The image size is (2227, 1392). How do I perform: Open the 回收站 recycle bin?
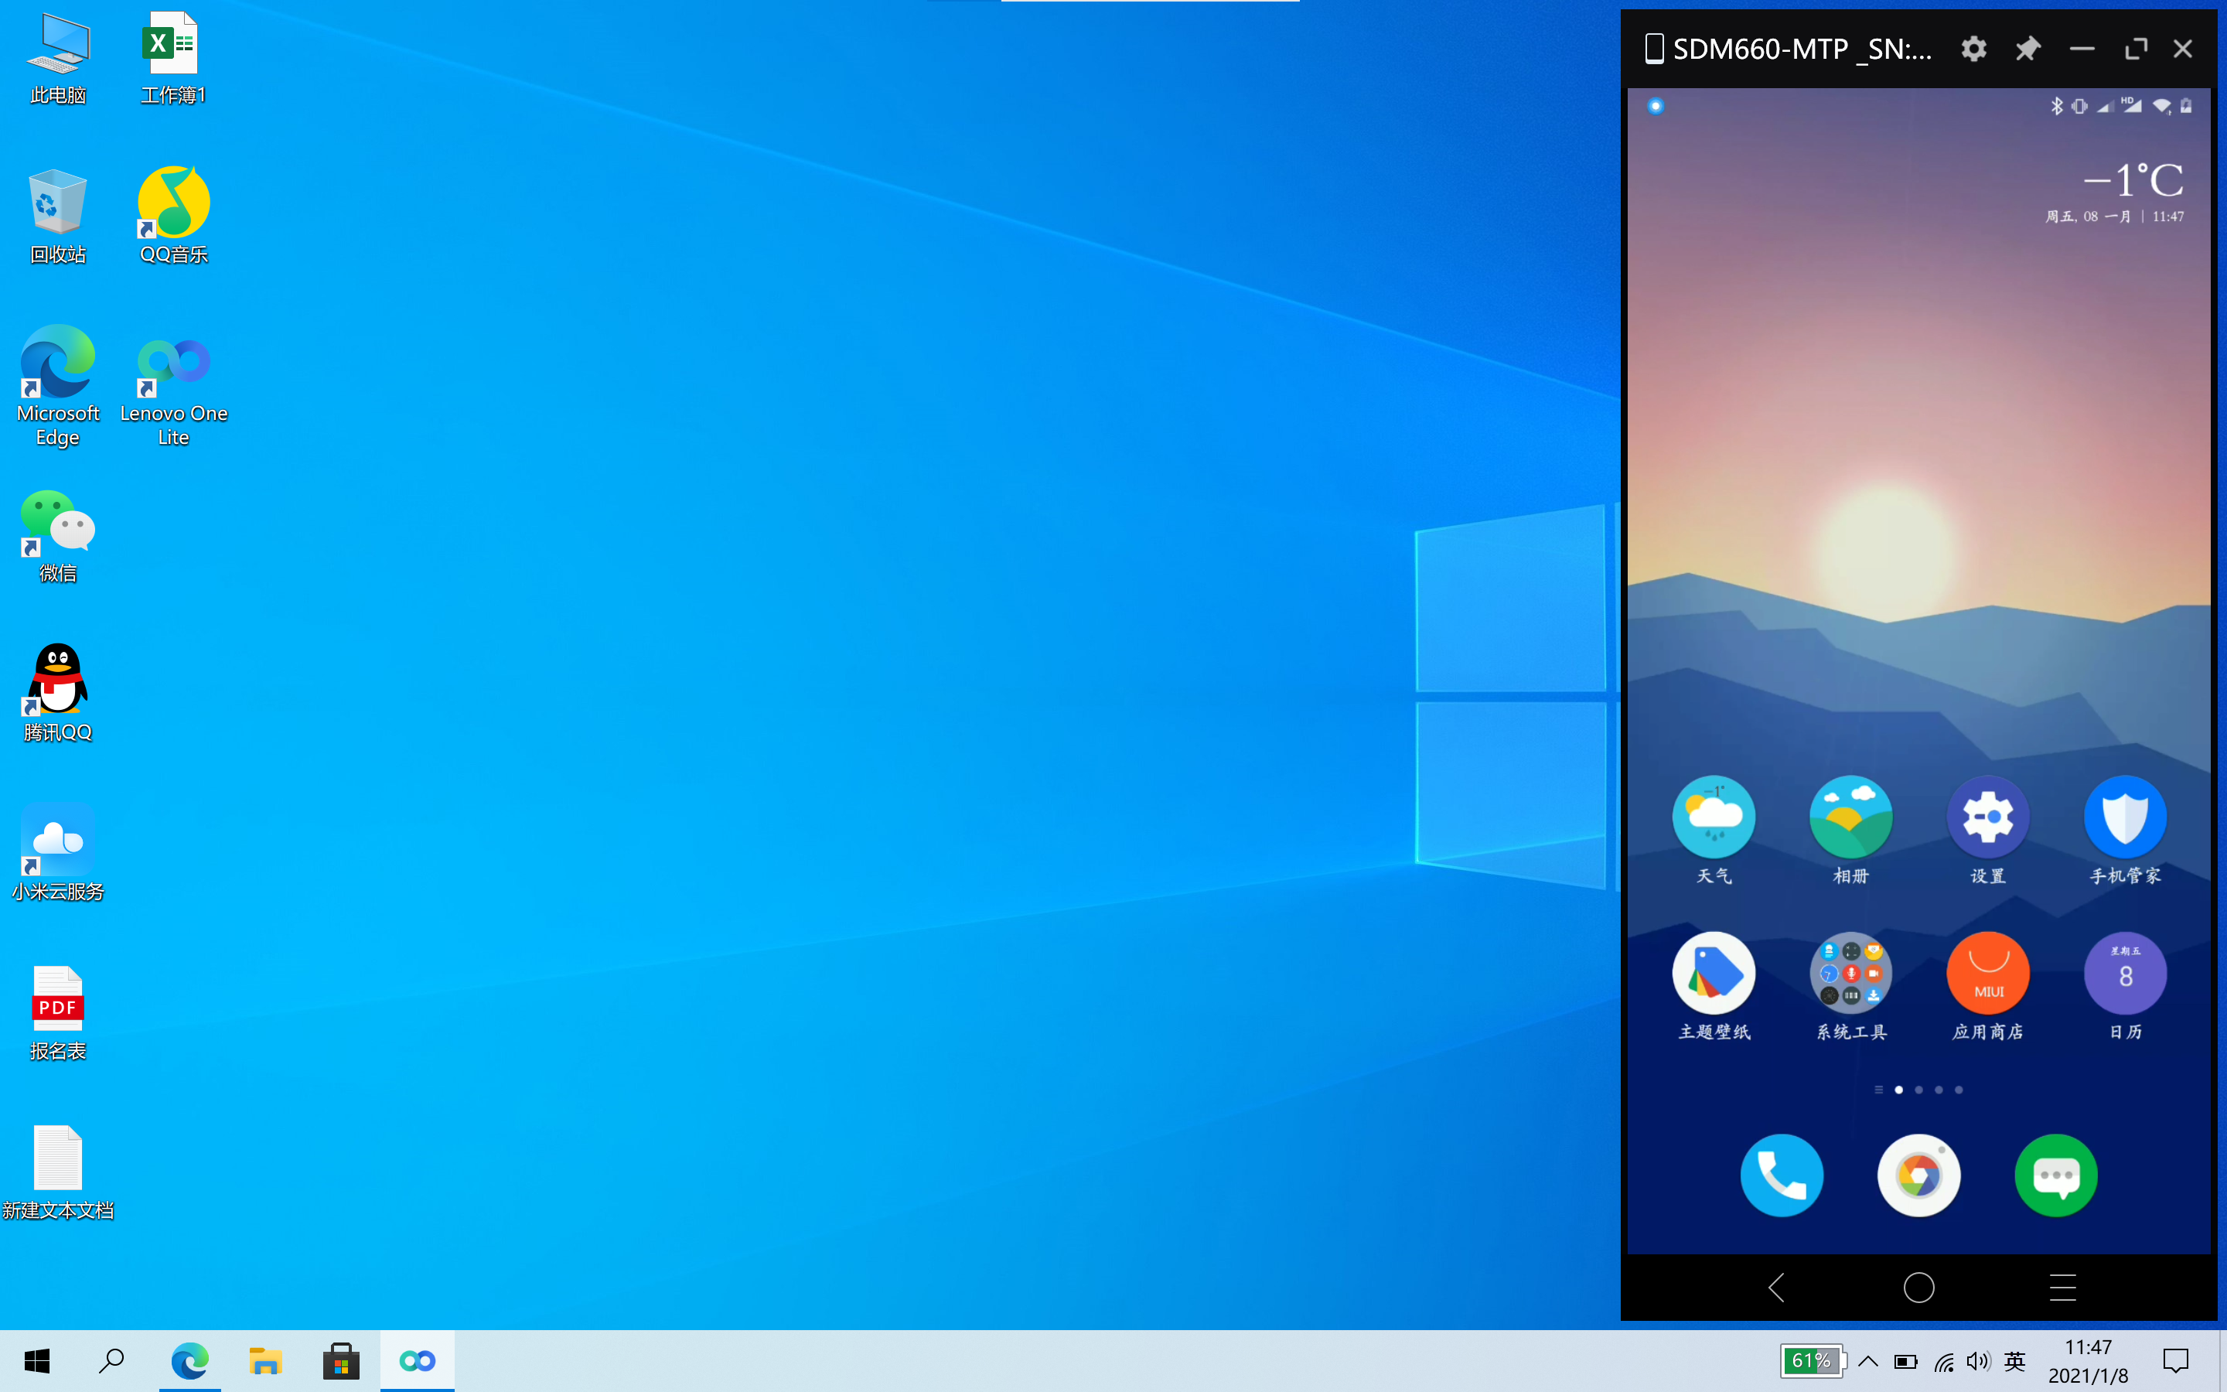point(58,217)
